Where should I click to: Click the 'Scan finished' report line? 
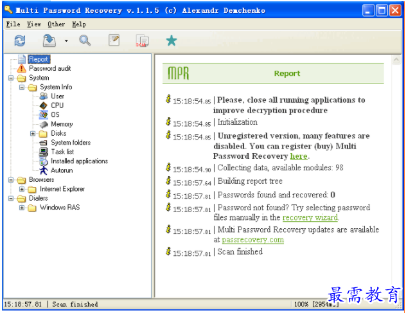click(x=240, y=251)
